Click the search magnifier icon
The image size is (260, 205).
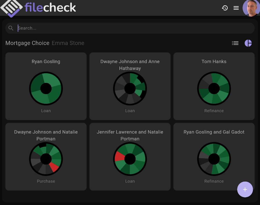11,28
